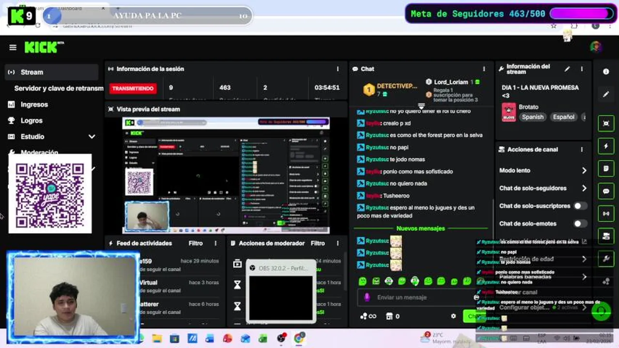Image resolution: width=619 pixels, height=348 pixels.
Task: Open OBS icon in taskbar
Action: (281, 338)
